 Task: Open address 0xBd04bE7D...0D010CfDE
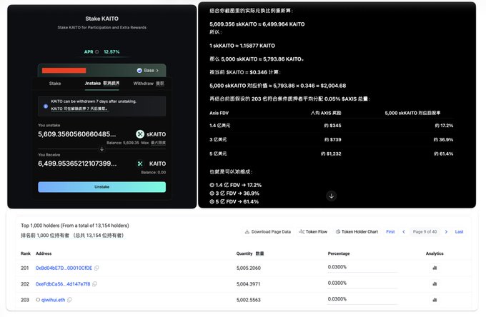coord(64,268)
